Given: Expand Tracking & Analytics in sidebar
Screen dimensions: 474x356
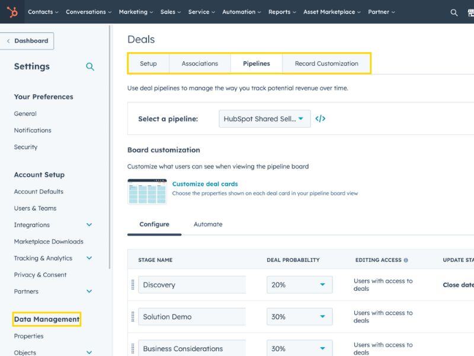Looking at the screenshot, I should 89,258.
